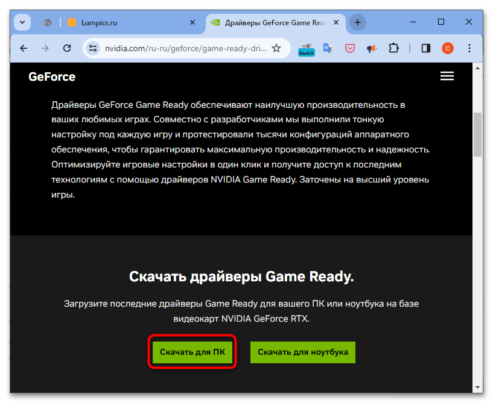The width and height of the screenshot is (493, 403).
Task: Open the Extensions puzzle menu
Action: (x=393, y=48)
